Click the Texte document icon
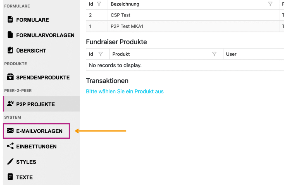 coord(10,177)
